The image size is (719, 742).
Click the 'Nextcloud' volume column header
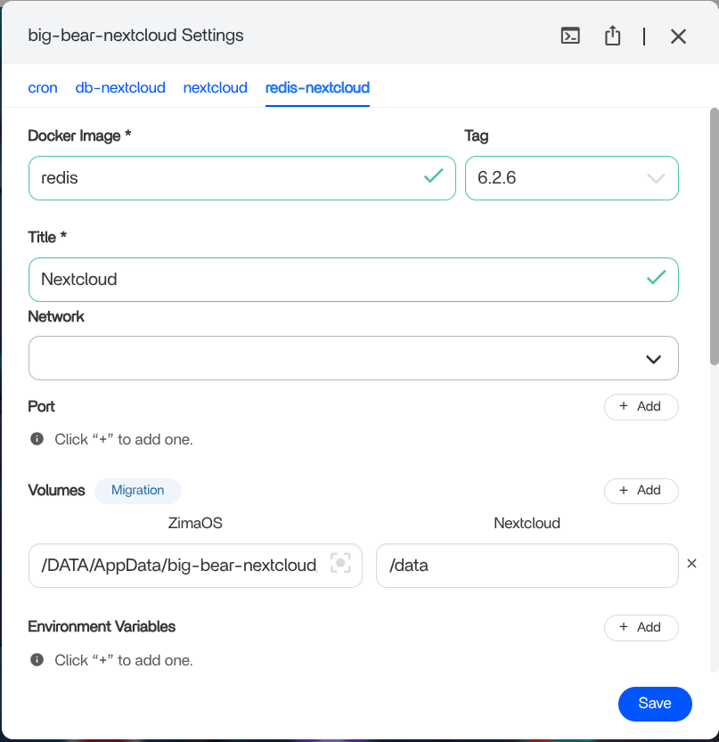527,523
